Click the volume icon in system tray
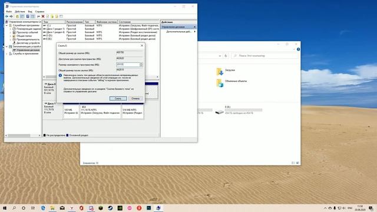Viewport: 377px width, 212px height. [344, 208]
